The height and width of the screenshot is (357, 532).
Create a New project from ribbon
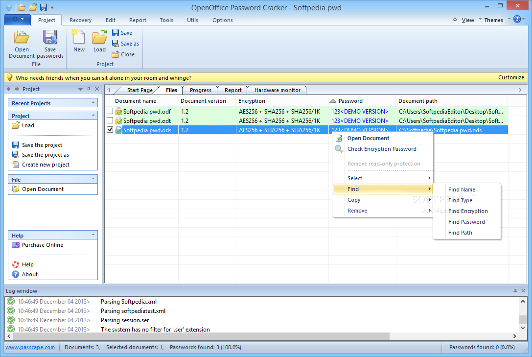coord(79,41)
